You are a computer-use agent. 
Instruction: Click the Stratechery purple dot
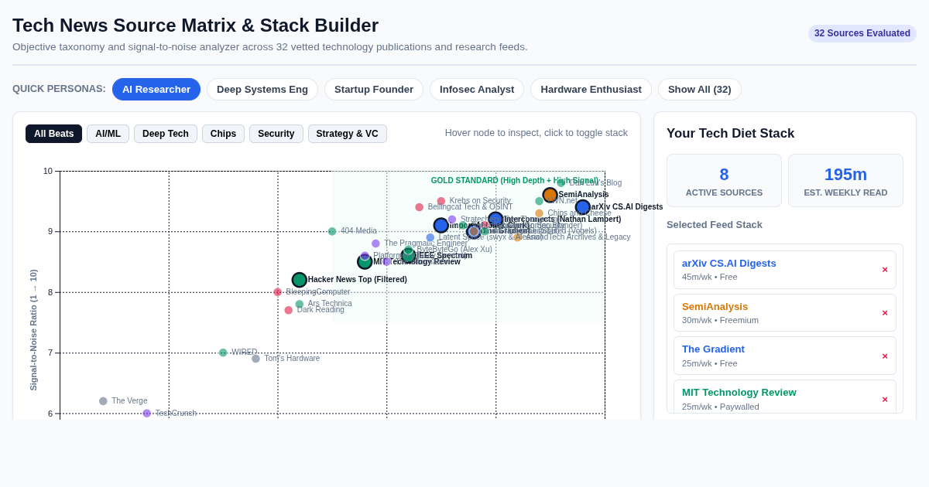452,220
